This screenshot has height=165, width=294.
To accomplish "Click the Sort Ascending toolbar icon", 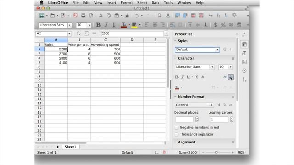I will [219, 16].
